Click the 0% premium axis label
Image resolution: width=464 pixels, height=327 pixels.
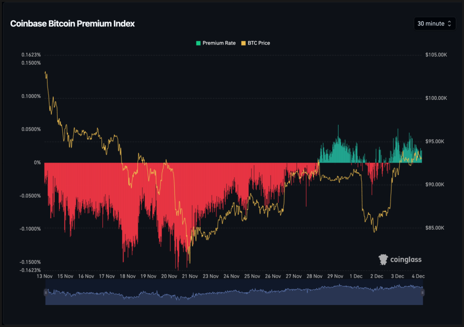(x=37, y=163)
